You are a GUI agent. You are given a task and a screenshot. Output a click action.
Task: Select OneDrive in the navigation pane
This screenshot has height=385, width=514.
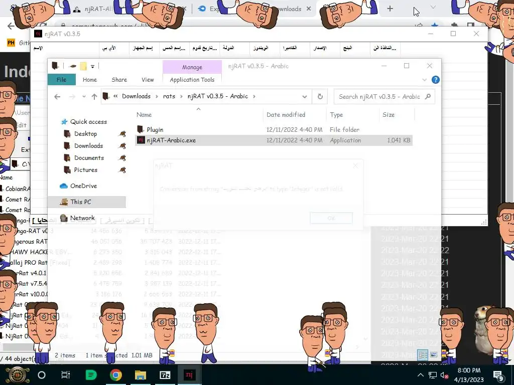83,186
